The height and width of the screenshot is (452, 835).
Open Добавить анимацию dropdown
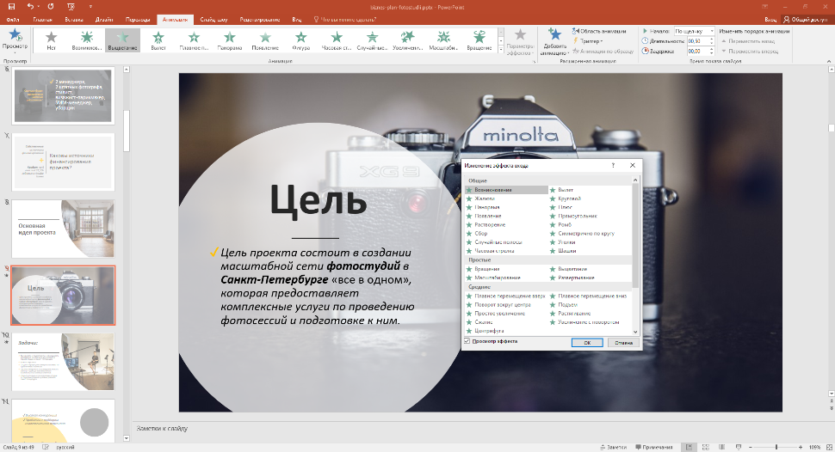(x=554, y=41)
